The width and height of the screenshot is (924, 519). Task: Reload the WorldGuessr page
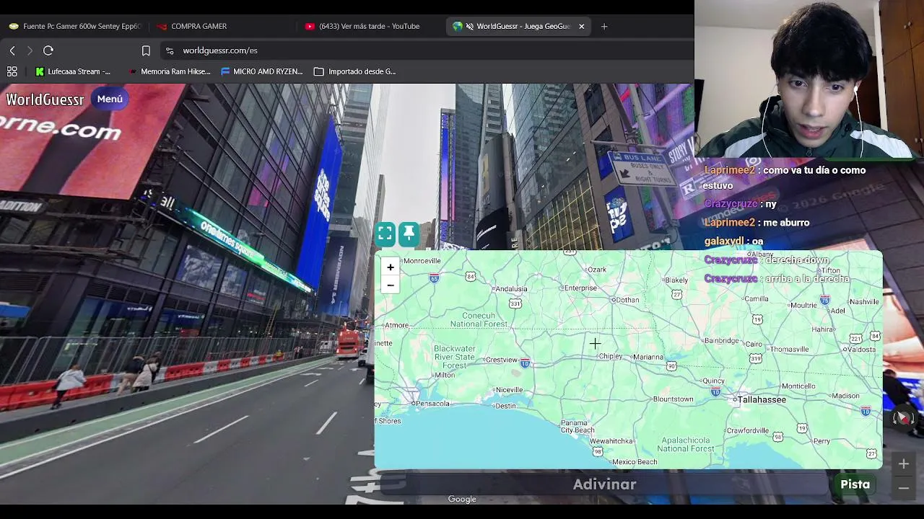[x=48, y=50]
